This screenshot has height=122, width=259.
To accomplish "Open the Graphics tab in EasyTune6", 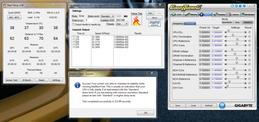I will [219, 14].
